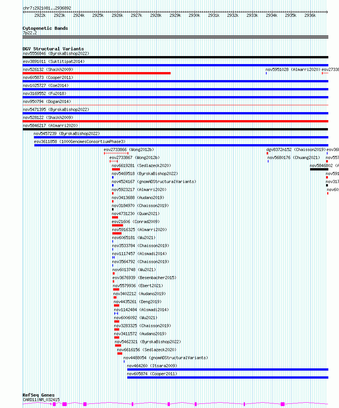Click the 2936k ruler tick label
Image resolution: width=339 pixels, height=408 pixels.
coord(310,15)
